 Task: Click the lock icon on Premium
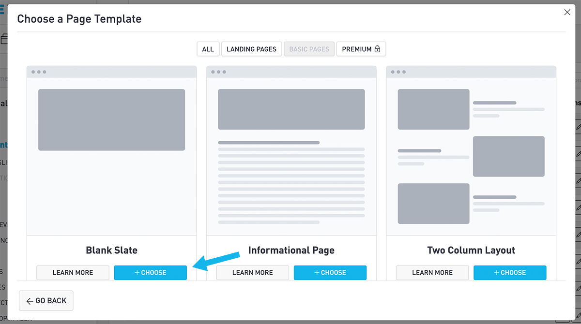point(377,49)
